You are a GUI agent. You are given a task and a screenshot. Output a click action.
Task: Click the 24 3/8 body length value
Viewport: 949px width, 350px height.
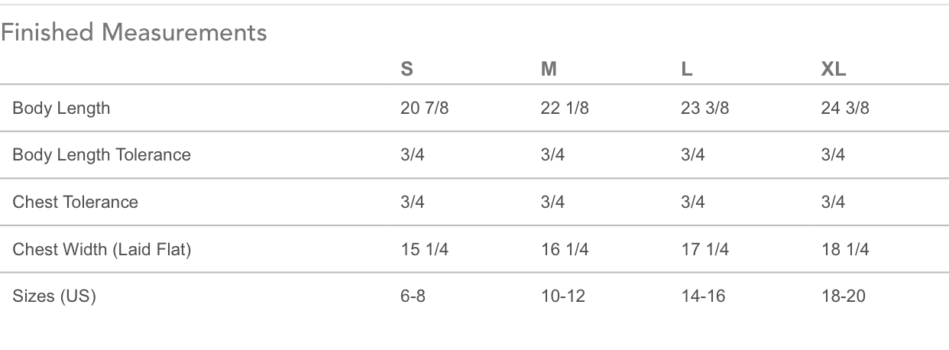tap(844, 109)
